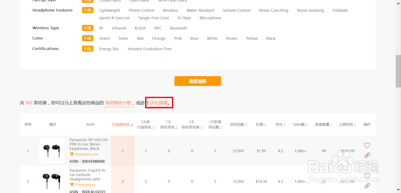Sort by 价格 column
This screenshot has width=401, height=193.
click(x=261, y=125)
